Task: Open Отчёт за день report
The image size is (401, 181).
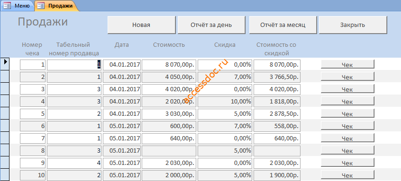Action: coord(211,25)
